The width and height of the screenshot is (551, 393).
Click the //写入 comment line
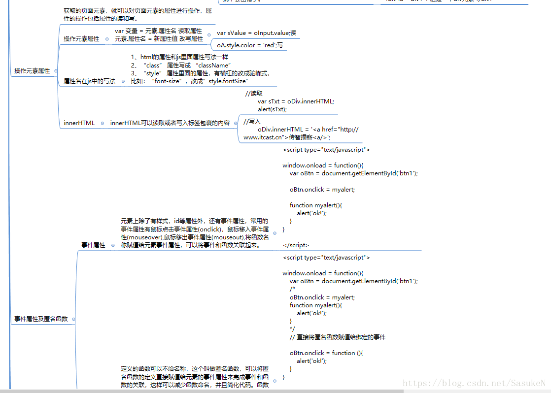tap(252, 122)
